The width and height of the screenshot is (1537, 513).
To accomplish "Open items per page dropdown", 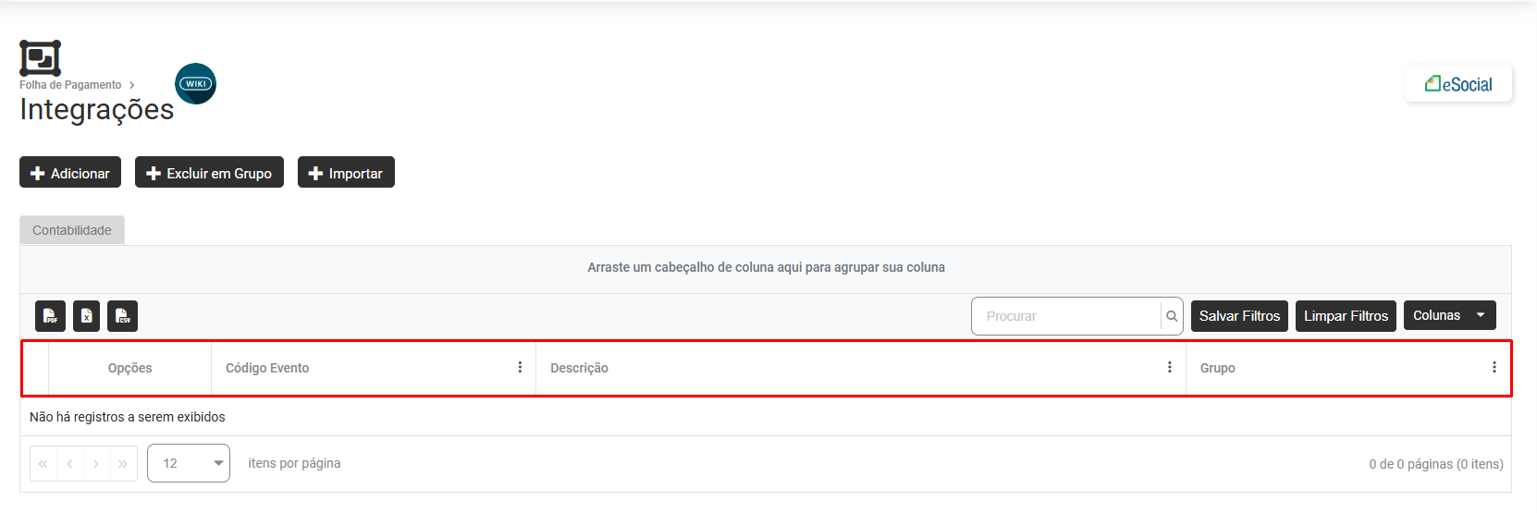I will click(189, 463).
